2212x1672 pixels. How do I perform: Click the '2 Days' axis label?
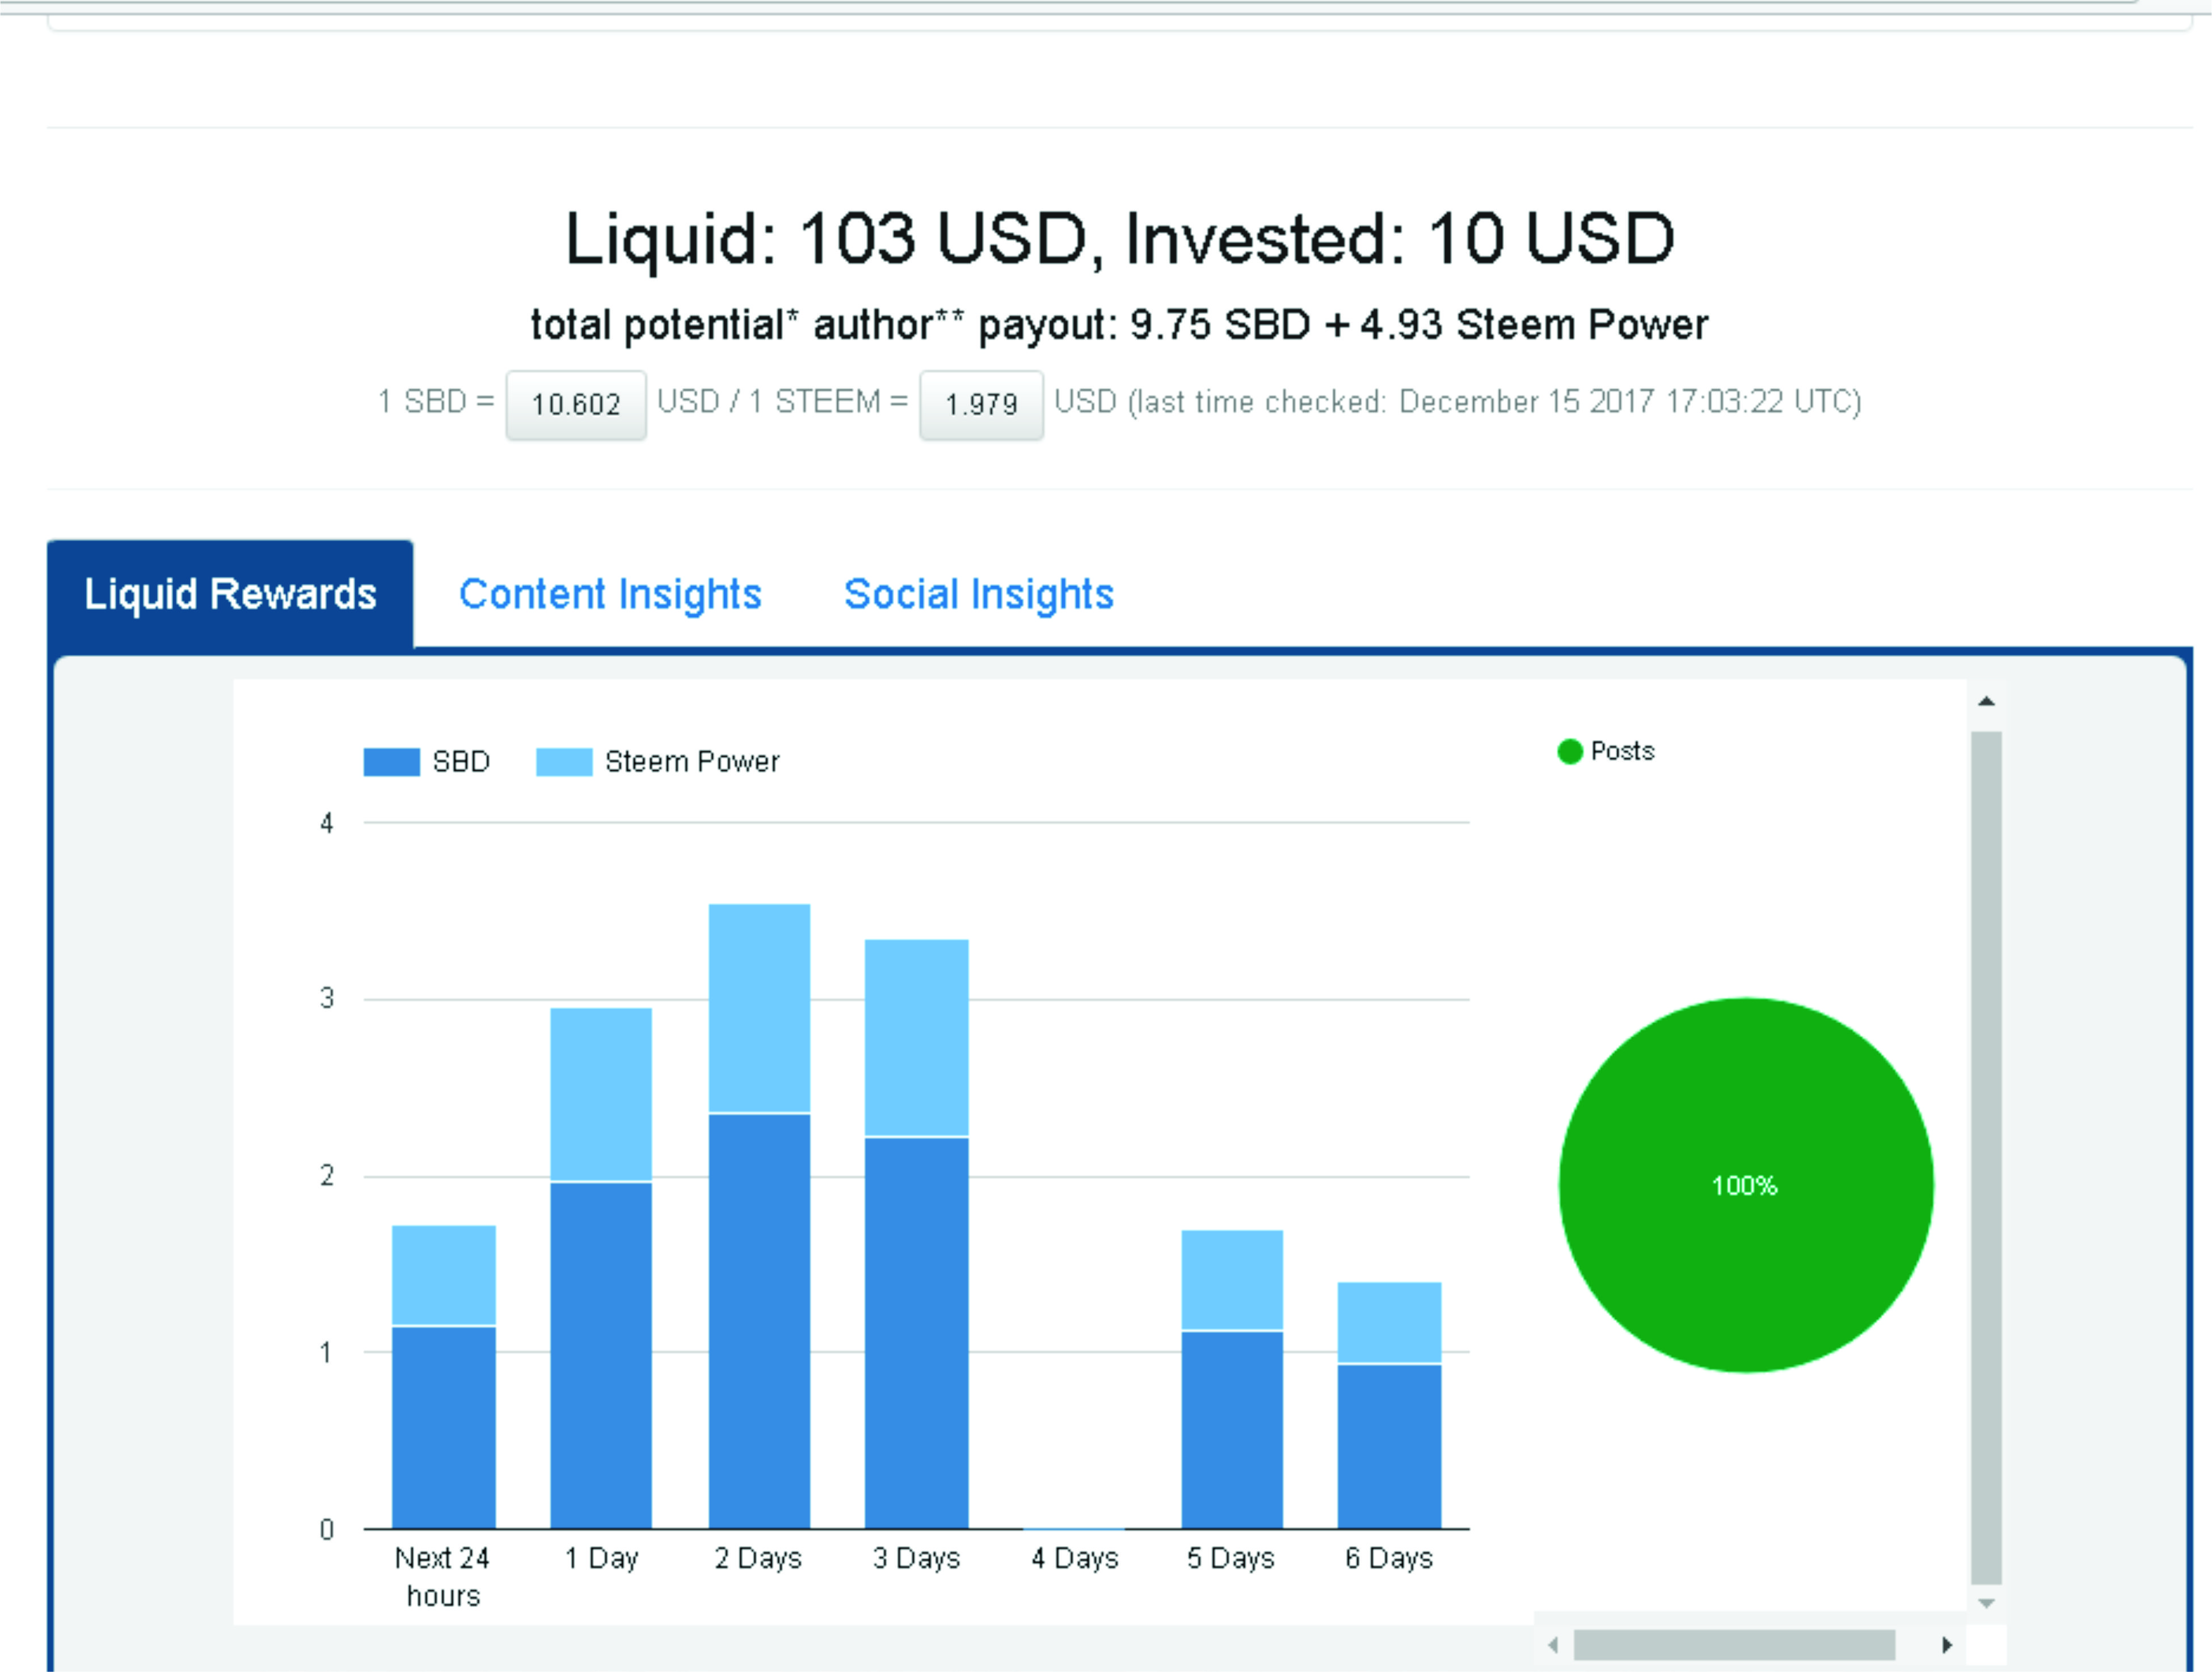pos(758,1558)
